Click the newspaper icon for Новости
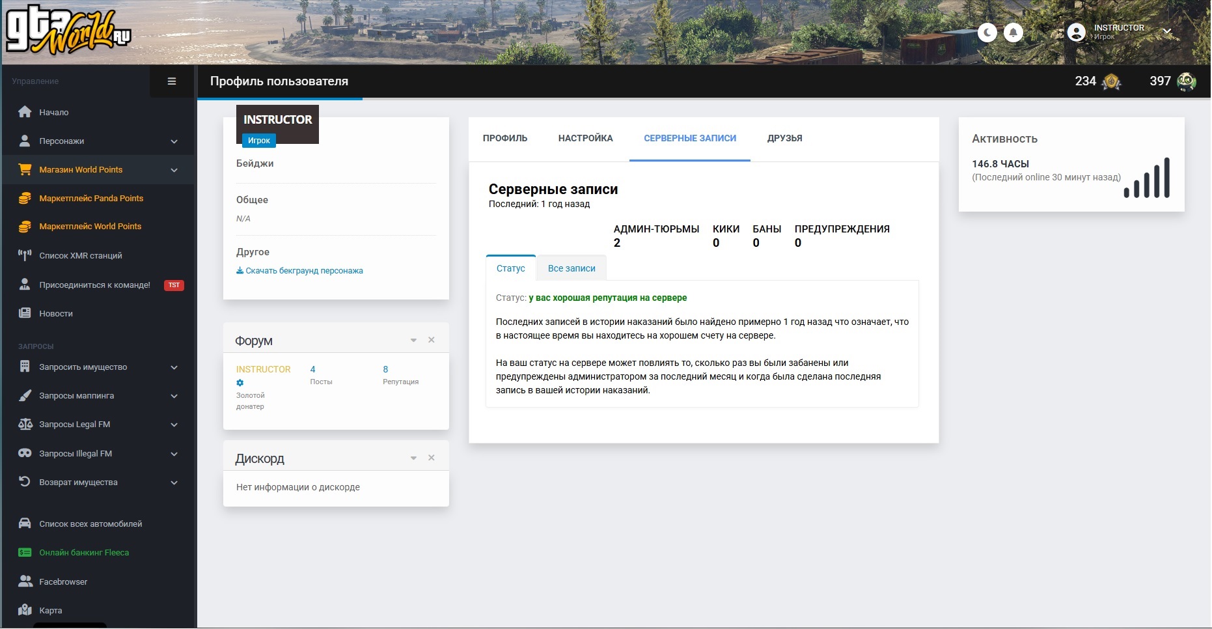Viewport: 1212px width, 629px height. tap(25, 313)
